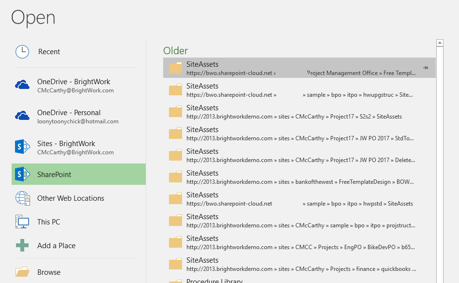The height and width of the screenshot is (283, 459).
Task: Click the OneDrive - Personal cloud icon
Action: pos(22,116)
